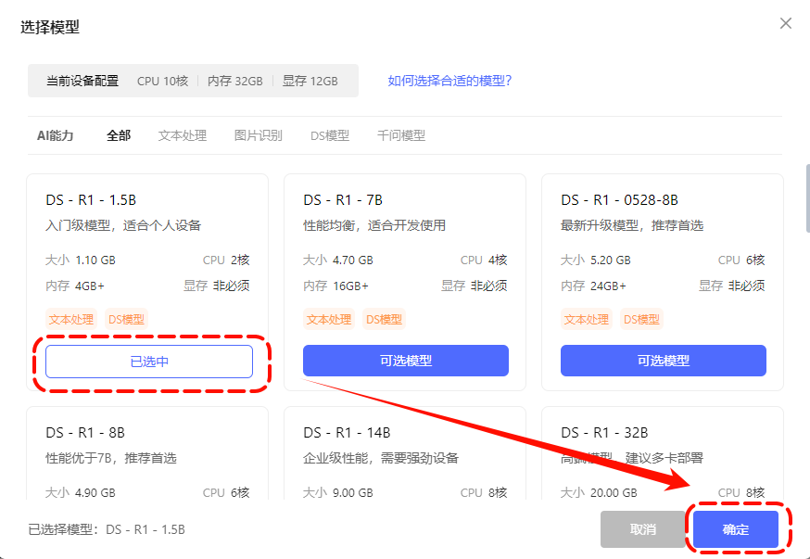Click the 4GB+ memory requirement
810x559 pixels.
(x=90, y=286)
